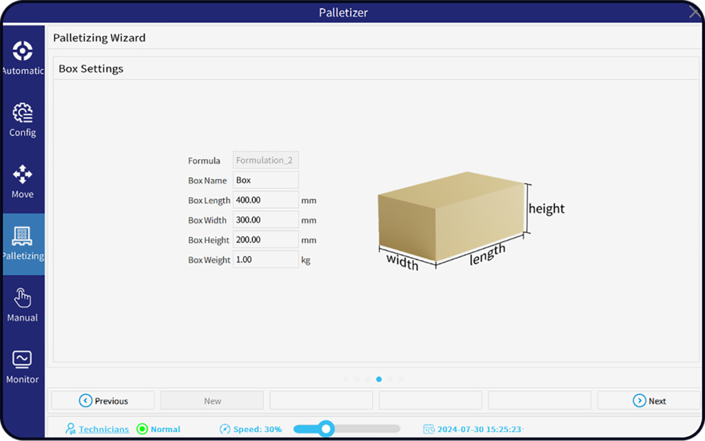Edit the Box Weight value field
The image size is (705, 441).
pyautogui.click(x=266, y=260)
